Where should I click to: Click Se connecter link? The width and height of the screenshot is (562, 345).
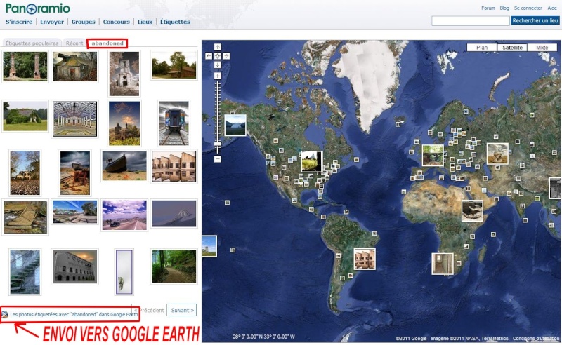click(x=528, y=8)
